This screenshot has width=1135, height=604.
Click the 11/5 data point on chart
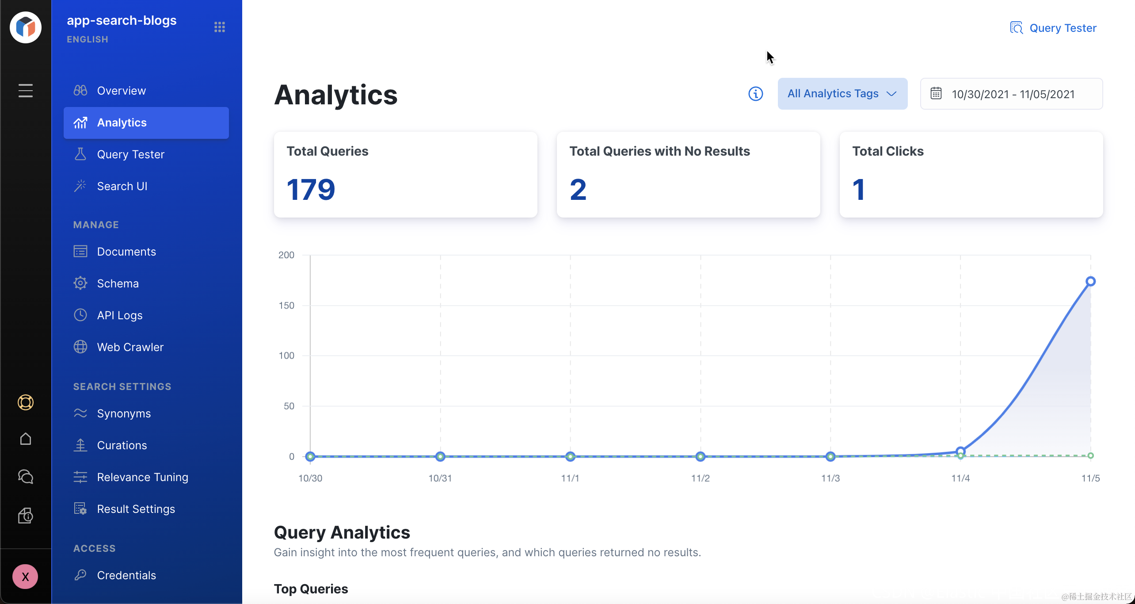pos(1090,281)
